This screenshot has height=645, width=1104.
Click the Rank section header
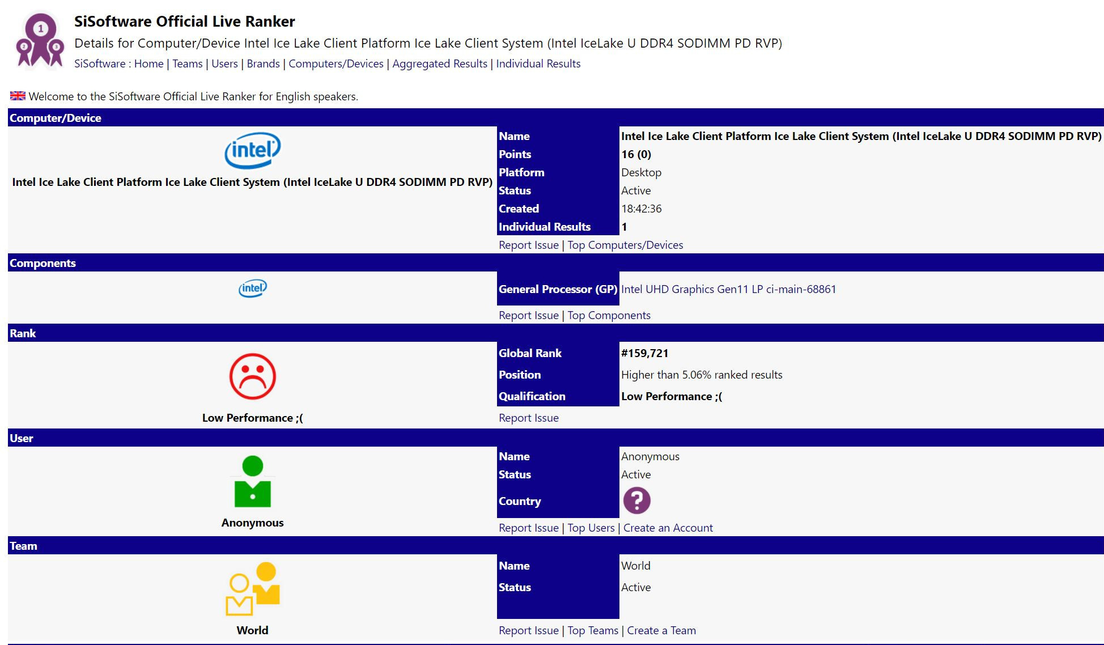click(556, 333)
